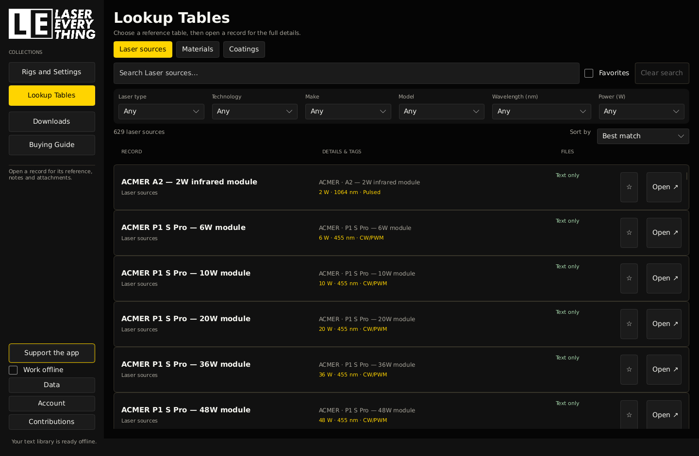Select the ACMER P1 S Pro — 6W module title
This screenshot has width=699, height=456.
[x=183, y=228]
